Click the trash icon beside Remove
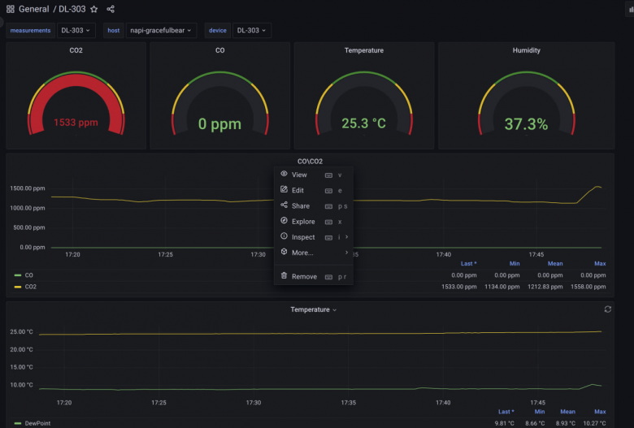 click(x=284, y=275)
